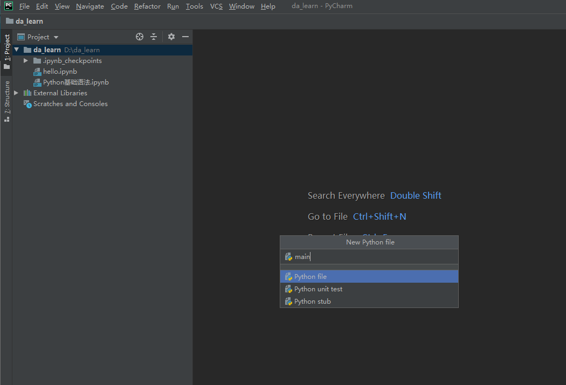Viewport: 566px width, 385px height.
Task: Hide the Project panel with minus icon
Action: click(x=185, y=37)
